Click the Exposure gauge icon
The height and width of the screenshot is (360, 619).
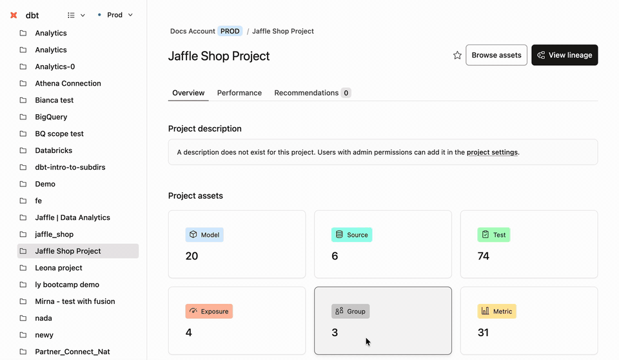[x=193, y=311]
